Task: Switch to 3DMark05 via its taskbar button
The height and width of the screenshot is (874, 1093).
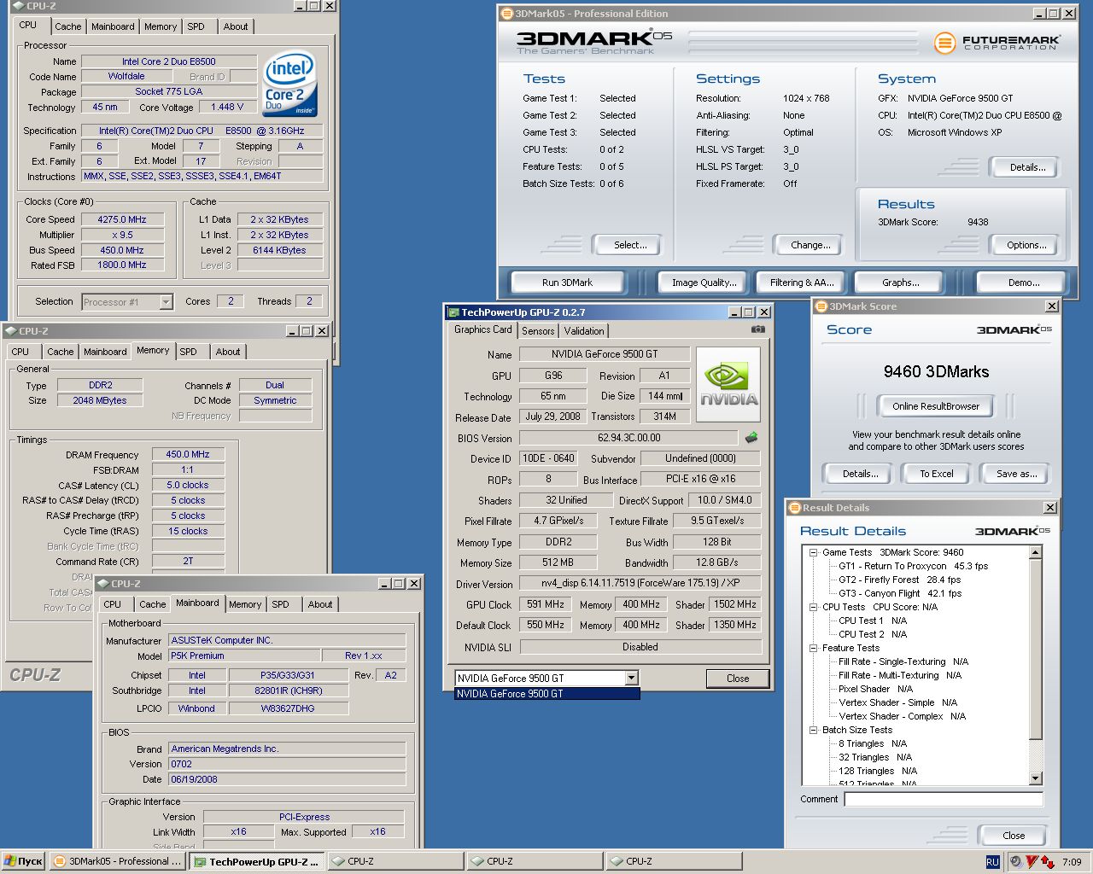Action: tap(117, 862)
